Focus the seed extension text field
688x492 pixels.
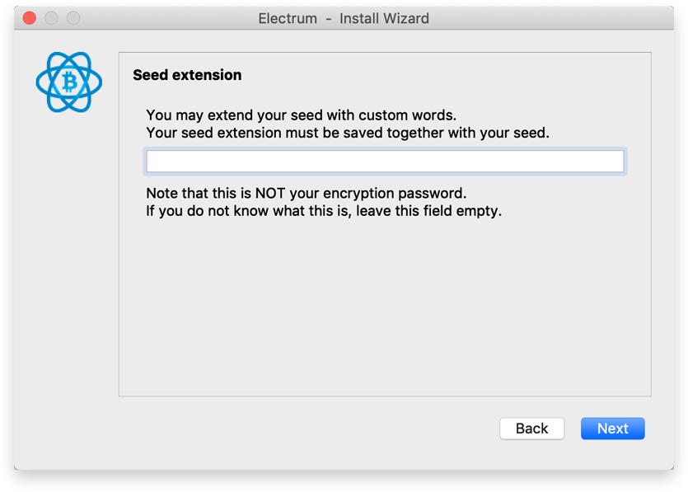point(385,162)
